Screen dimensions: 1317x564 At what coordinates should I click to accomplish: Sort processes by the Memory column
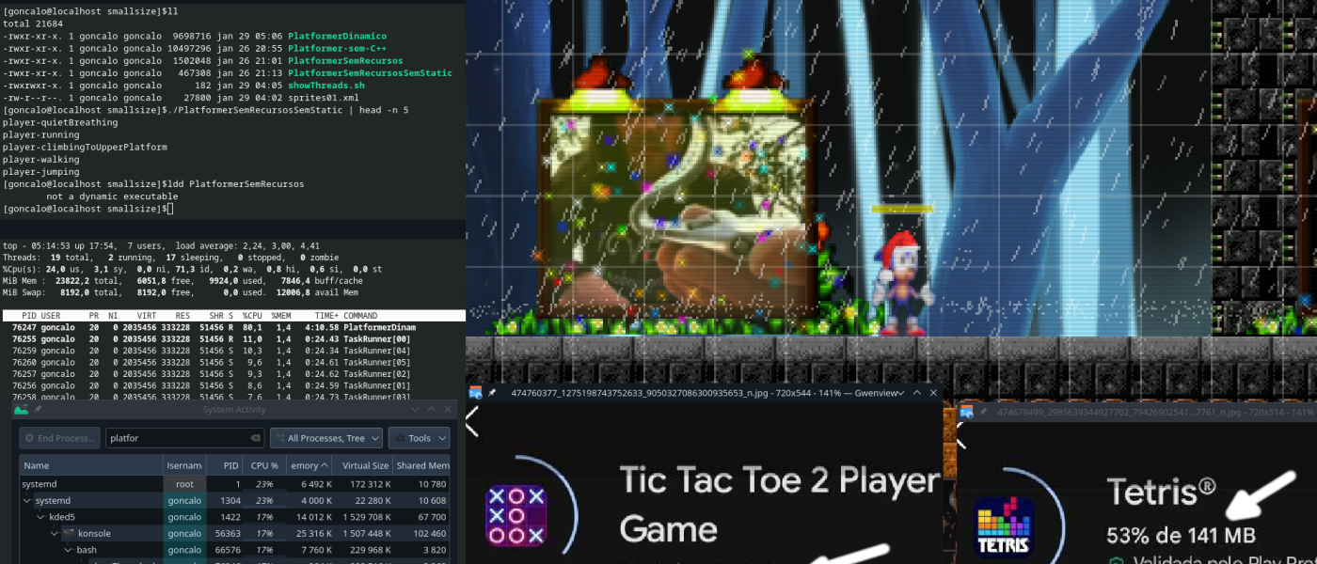pyautogui.click(x=309, y=465)
